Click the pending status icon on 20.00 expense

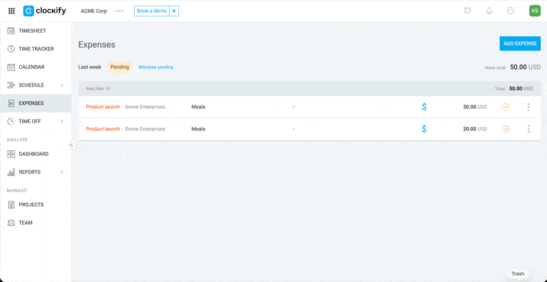(x=505, y=129)
